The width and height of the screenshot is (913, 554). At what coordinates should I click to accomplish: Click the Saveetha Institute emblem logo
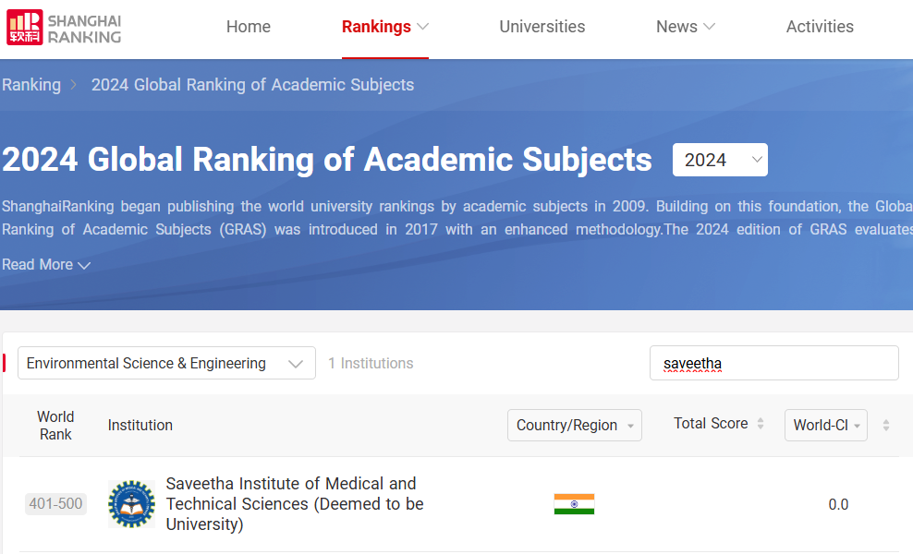pyautogui.click(x=131, y=504)
